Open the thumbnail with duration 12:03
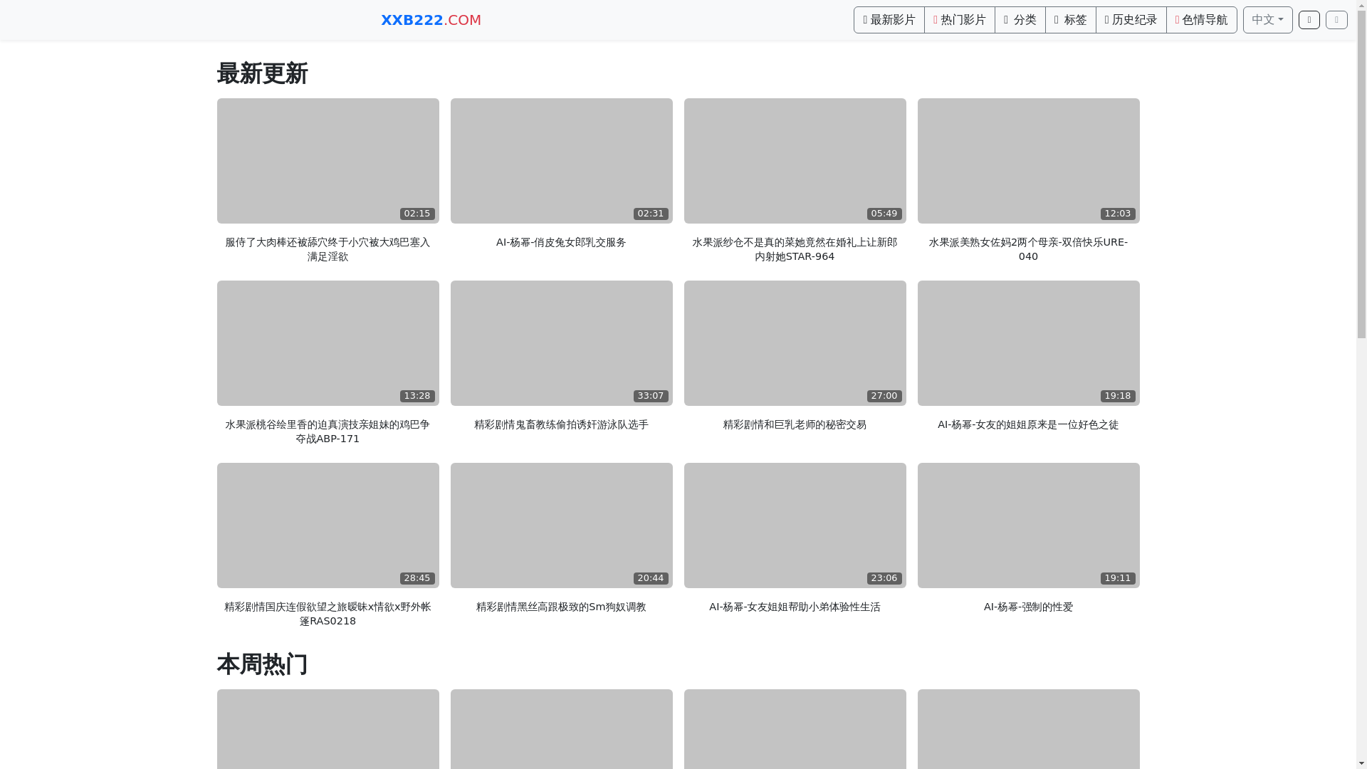The height and width of the screenshot is (769, 1367). (x=1029, y=161)
